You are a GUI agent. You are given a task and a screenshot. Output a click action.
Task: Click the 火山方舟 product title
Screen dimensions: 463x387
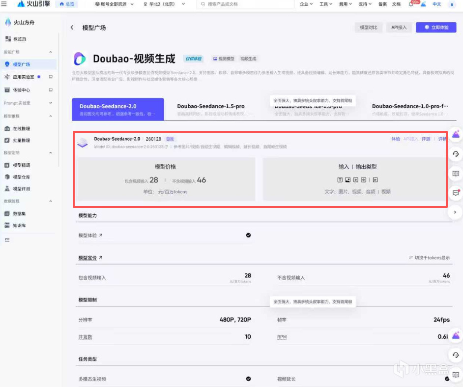point(24,23)
